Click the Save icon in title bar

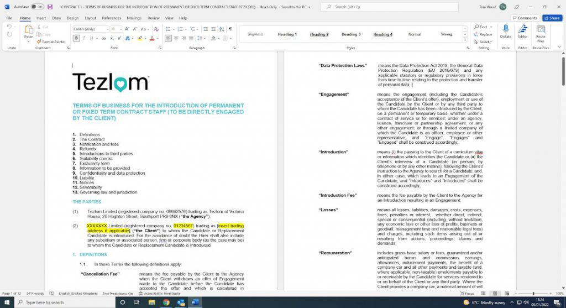click(50, 7)
